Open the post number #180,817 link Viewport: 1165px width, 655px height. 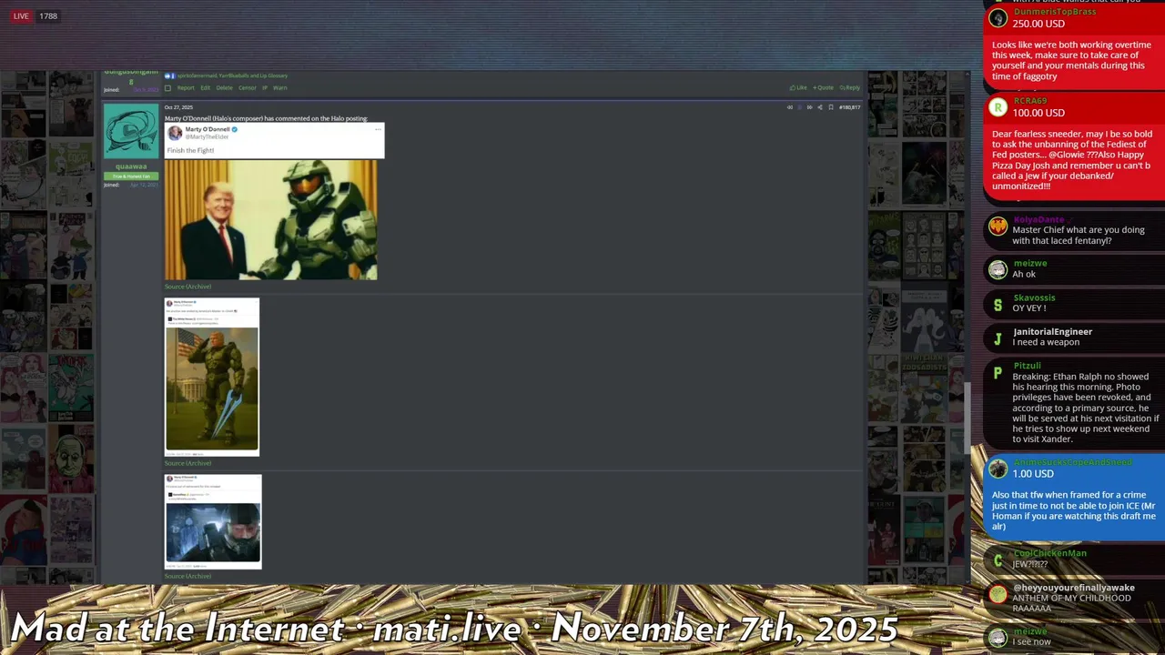[x=849, y=107]
